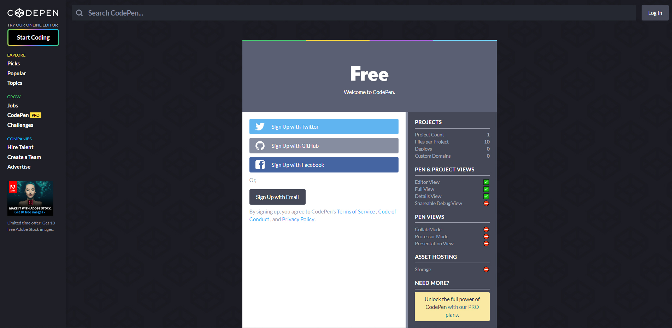Focus the Search CodePen field
Viewport: 672px width, 328px height.
point(354,13)
